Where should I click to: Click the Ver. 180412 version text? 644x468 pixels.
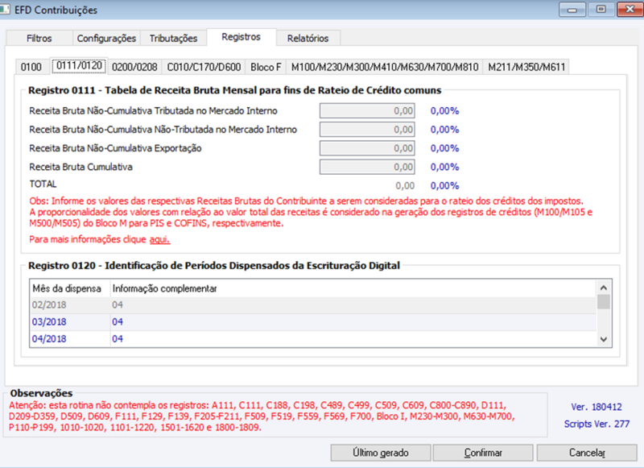pos(597,408)
